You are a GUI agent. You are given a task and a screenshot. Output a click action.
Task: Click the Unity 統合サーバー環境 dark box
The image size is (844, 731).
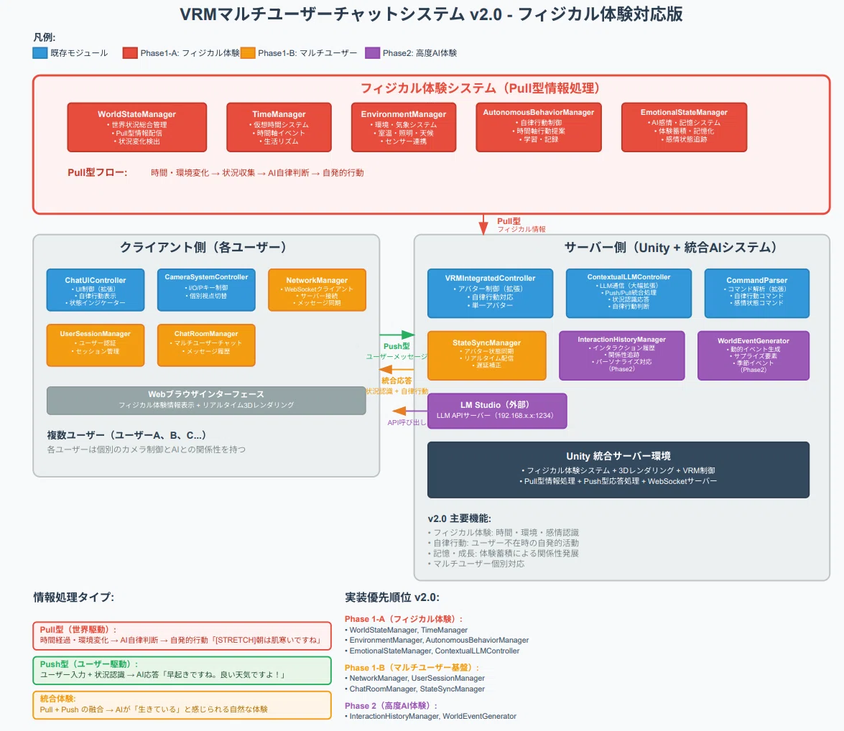[x=618, y=470]
